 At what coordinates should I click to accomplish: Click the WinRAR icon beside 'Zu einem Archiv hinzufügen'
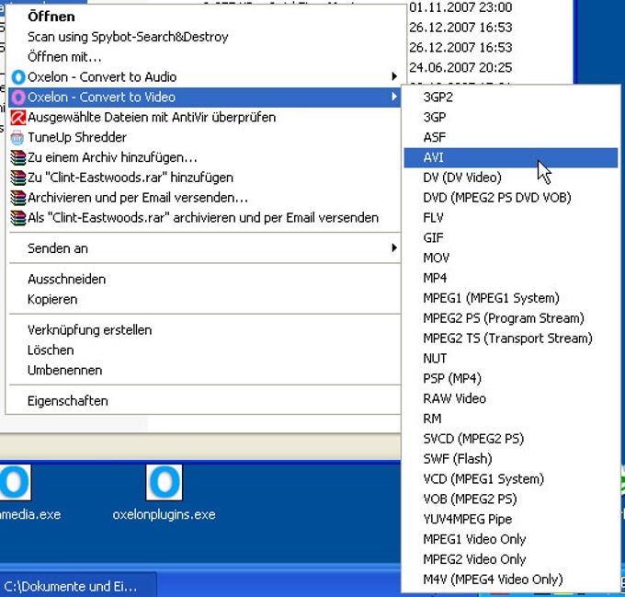(18, 157)
